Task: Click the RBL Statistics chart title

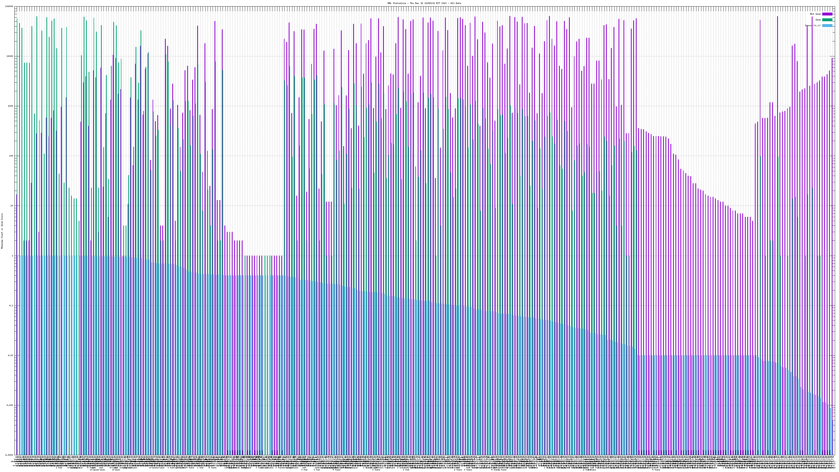Action: tap(424, 3)
